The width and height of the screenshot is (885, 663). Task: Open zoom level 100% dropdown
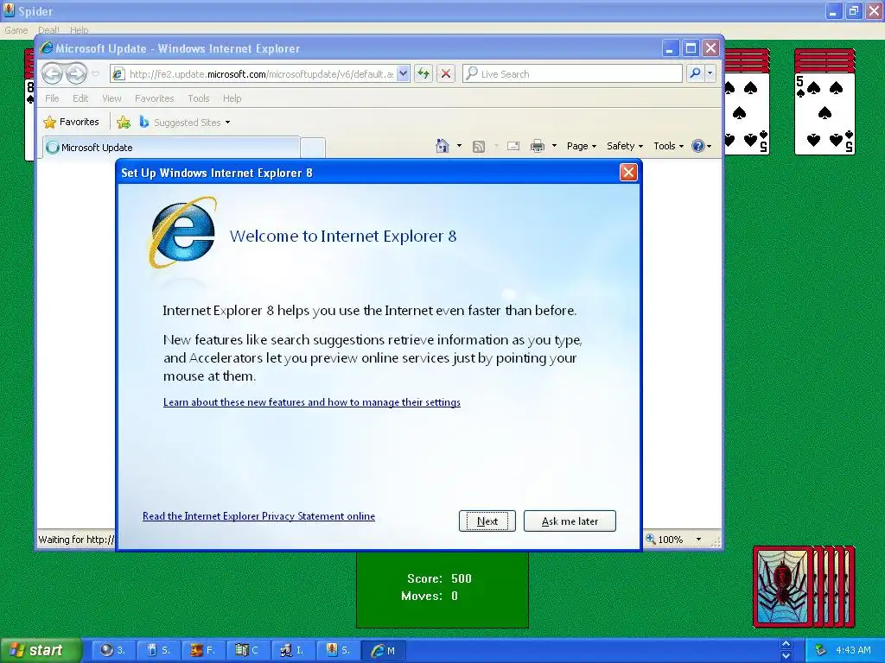tap(698, 540)
